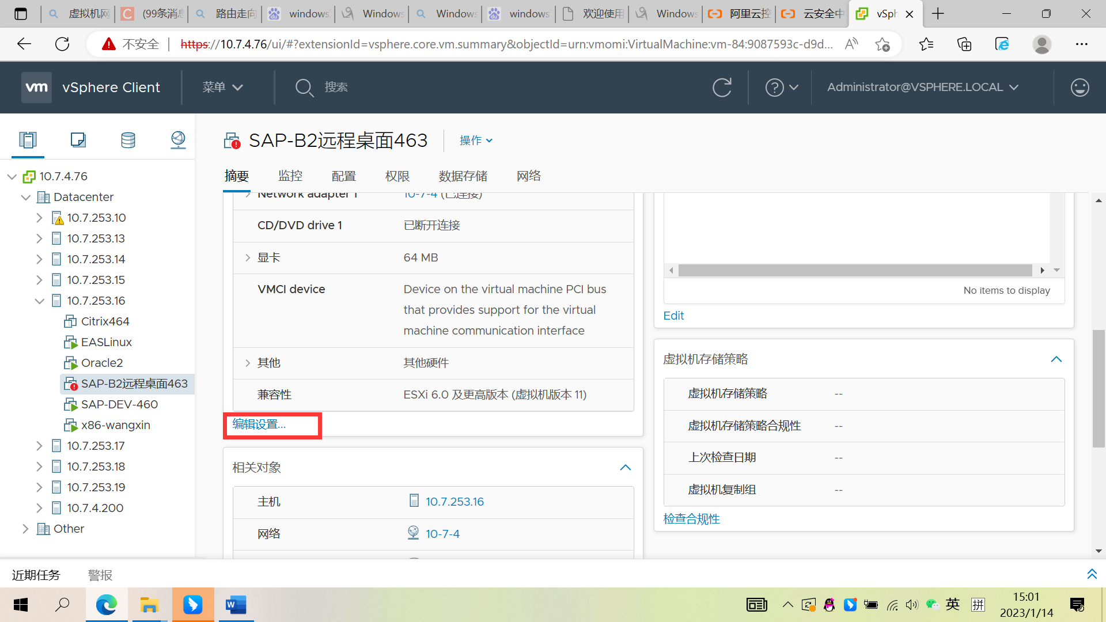Open the Administrator@VSPHERE.LOCAL user dropdown
The image size is (1106, 622).
(923, 88)
